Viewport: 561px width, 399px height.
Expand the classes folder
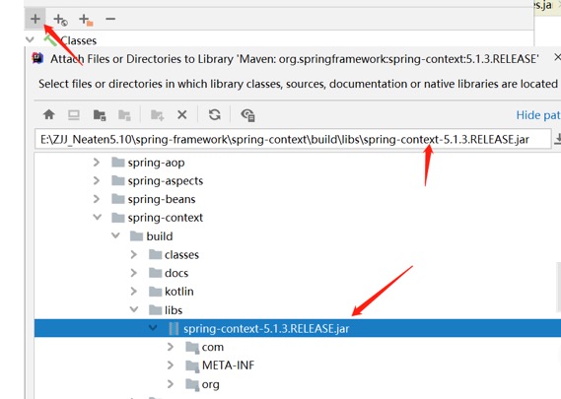click(133, 254)
